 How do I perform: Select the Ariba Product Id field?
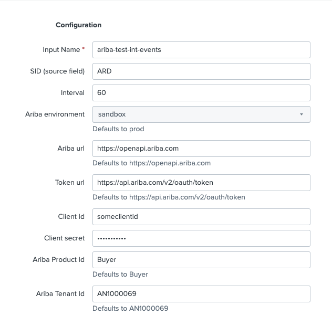201,260
